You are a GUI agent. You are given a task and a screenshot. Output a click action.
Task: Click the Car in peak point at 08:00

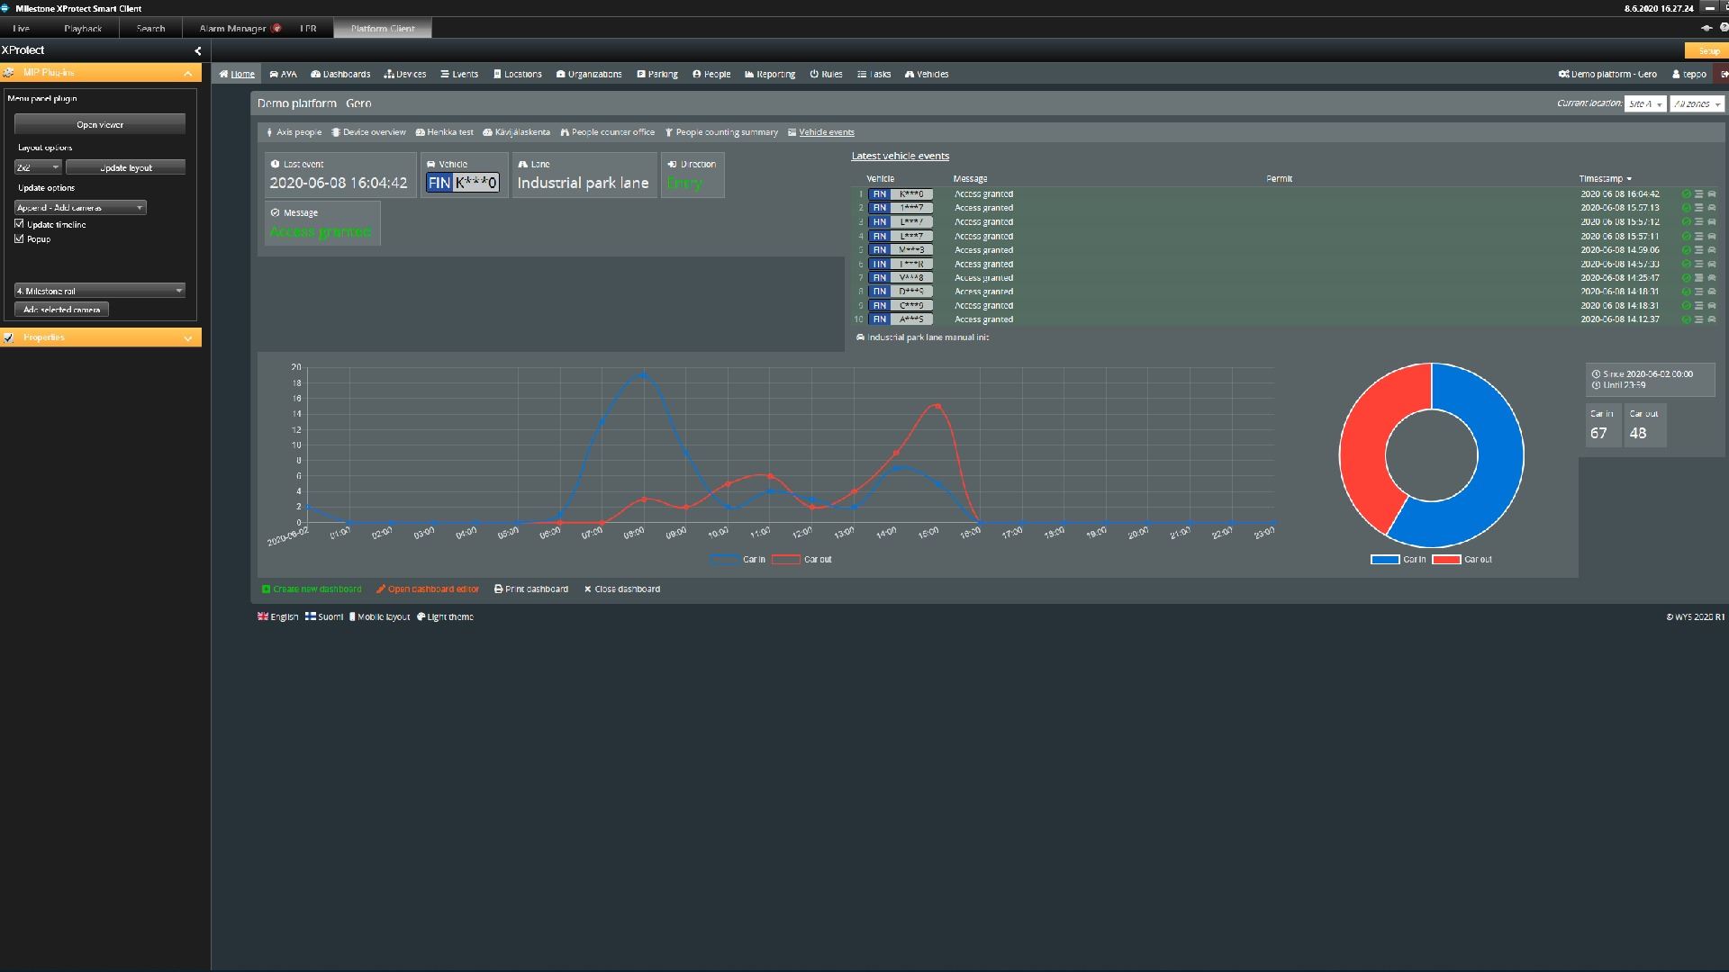coord(643,374)
